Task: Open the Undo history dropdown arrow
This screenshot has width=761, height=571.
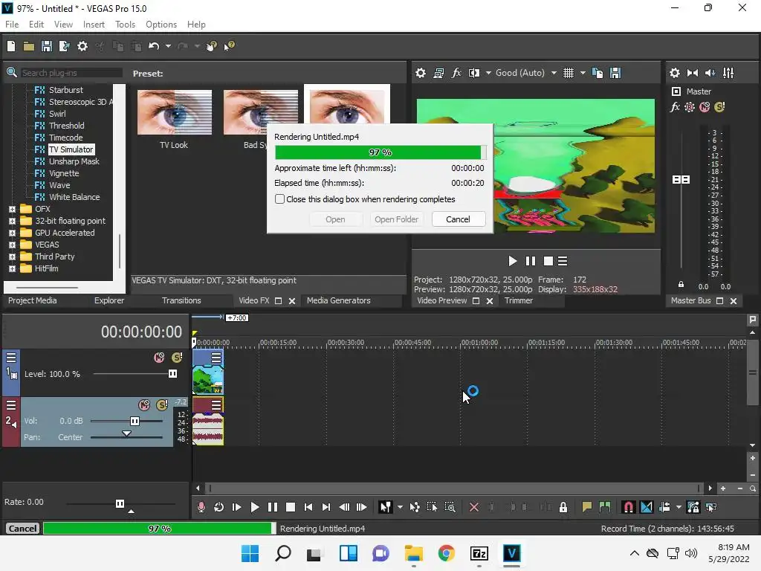Action: click(x=168, y=46)
